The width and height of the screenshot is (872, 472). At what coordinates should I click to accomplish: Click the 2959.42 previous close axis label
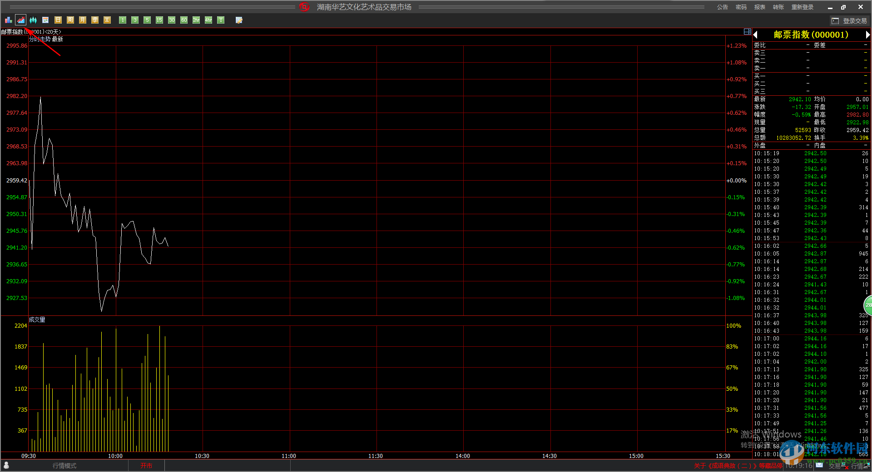click(16, 181)
